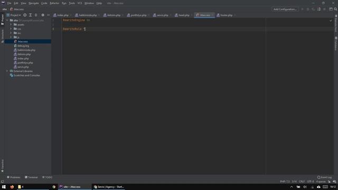Close the .htaccess editor tab
Viewport: 338px width, 190px height.
point(212,15)
